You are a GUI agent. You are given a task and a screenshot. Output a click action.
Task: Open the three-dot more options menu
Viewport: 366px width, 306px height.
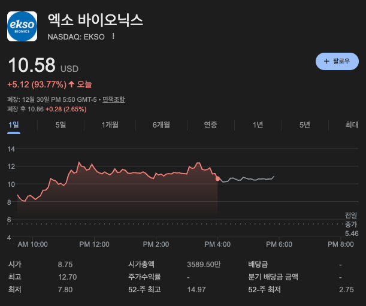[113, 36]
